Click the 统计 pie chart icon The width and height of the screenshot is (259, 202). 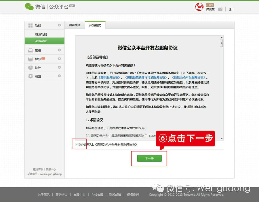click(31, 68)
